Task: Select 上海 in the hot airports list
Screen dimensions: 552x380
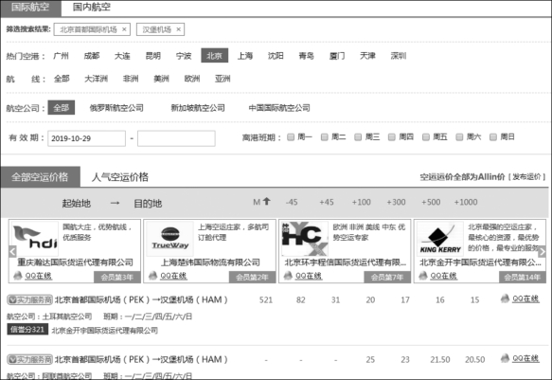Action: point(245,56)
